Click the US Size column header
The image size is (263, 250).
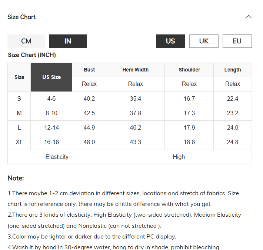[51, 77]
